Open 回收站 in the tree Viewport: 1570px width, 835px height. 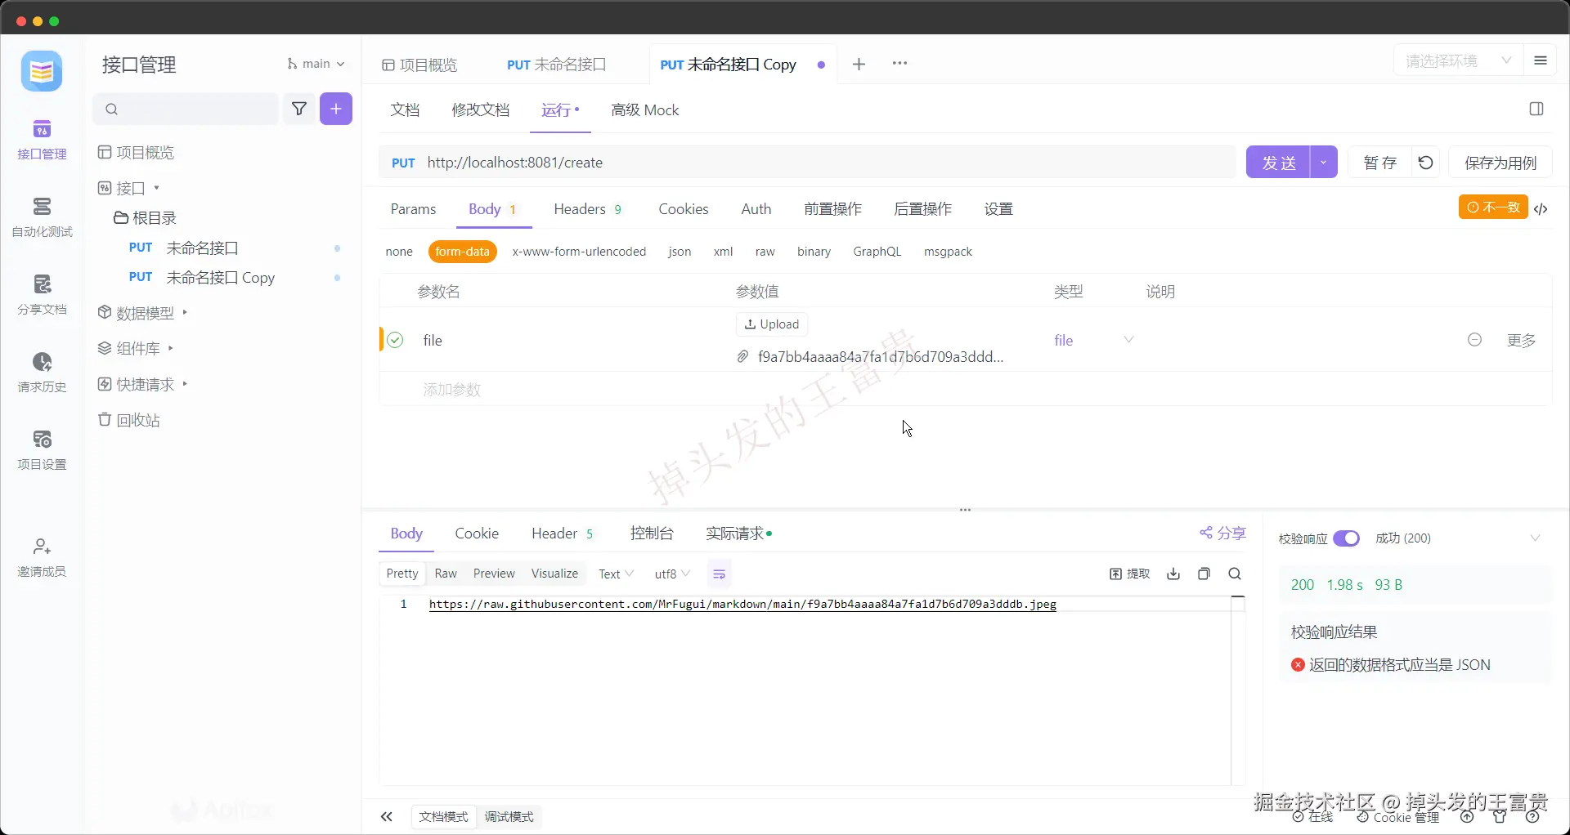coord(129,420)
